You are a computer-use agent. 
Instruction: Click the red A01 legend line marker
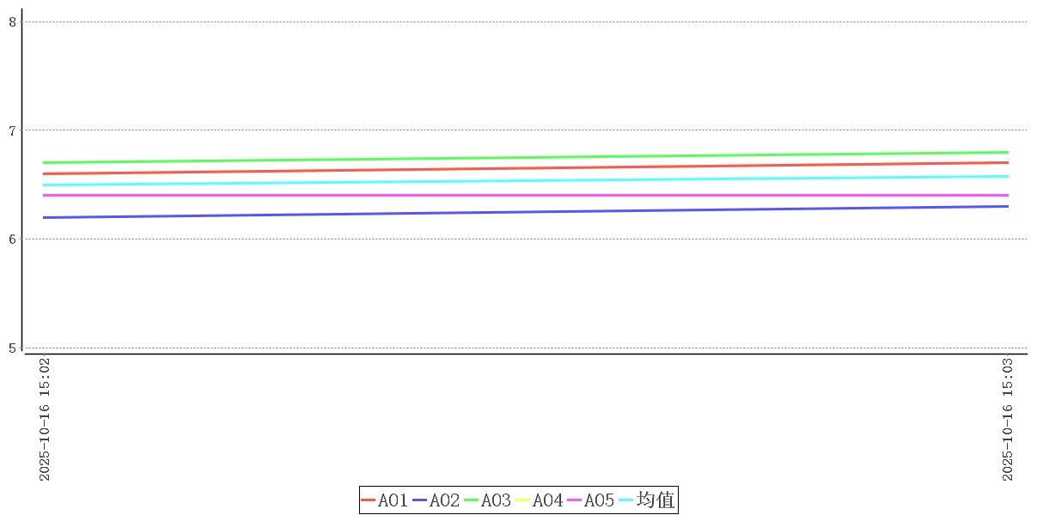point(369,500)
